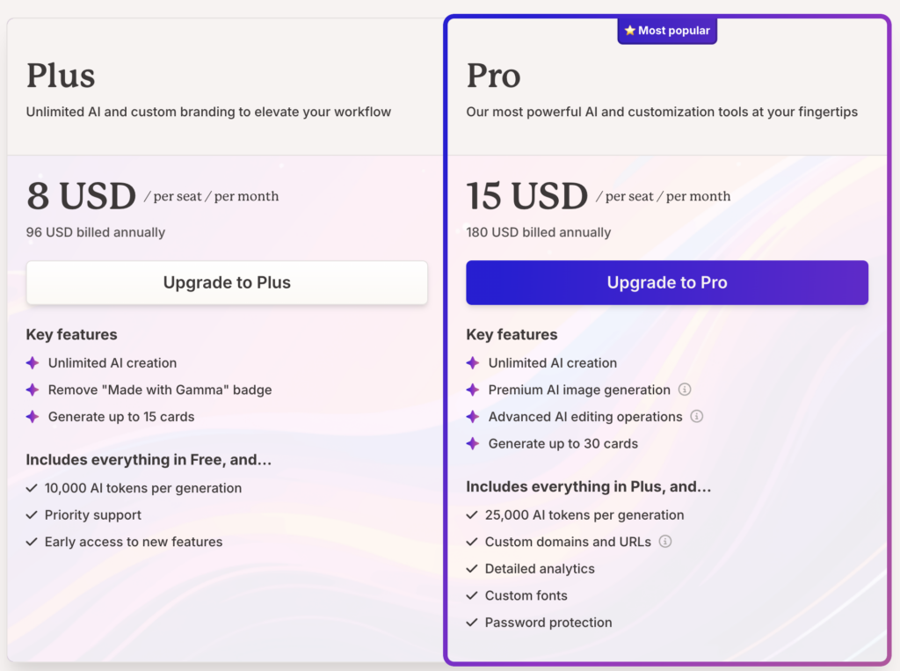Click the 15 USD price text
The image size is (900, 671).
[526, 195]
